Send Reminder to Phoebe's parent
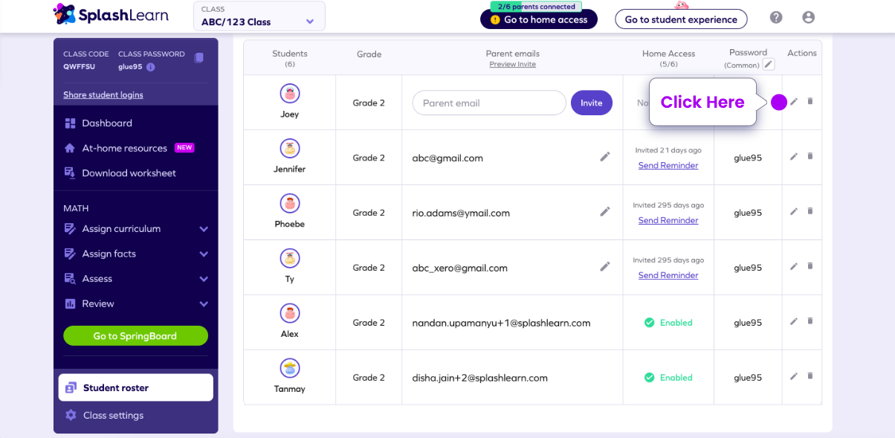This screenshot has width=895, height=438. 668,220
